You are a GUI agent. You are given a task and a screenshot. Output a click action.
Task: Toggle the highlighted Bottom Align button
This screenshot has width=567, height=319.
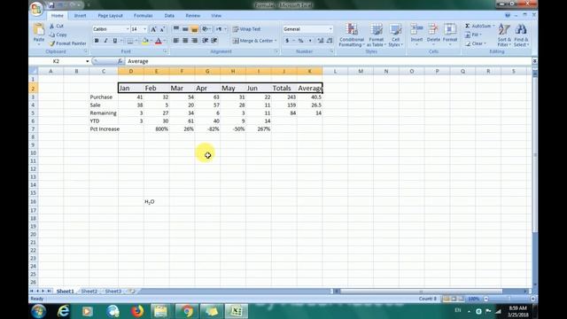194,29
